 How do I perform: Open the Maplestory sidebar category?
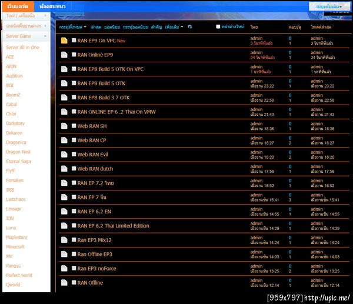(x=16, y=237)
